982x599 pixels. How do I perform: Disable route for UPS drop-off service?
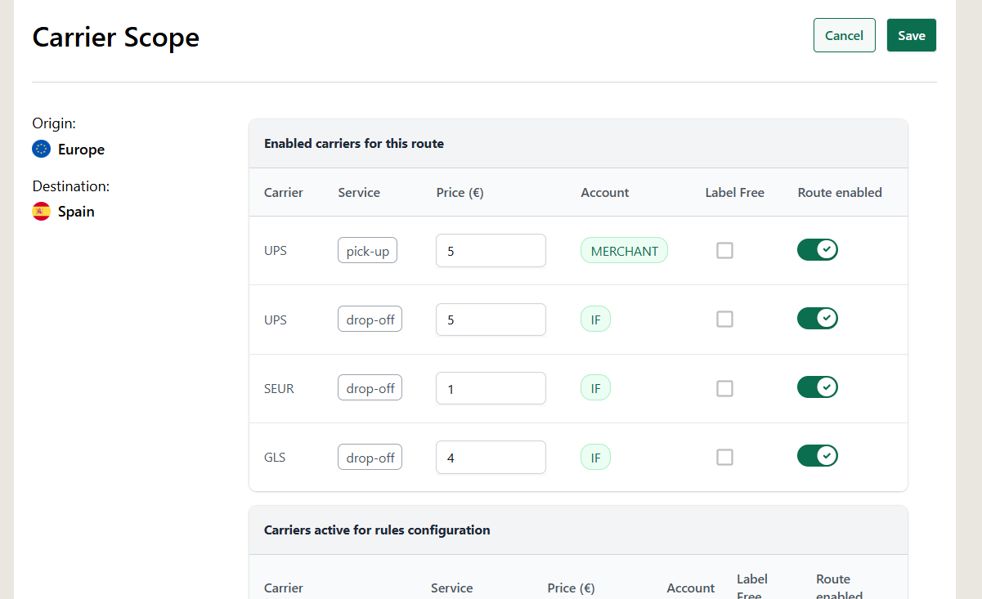pos(818,319)
